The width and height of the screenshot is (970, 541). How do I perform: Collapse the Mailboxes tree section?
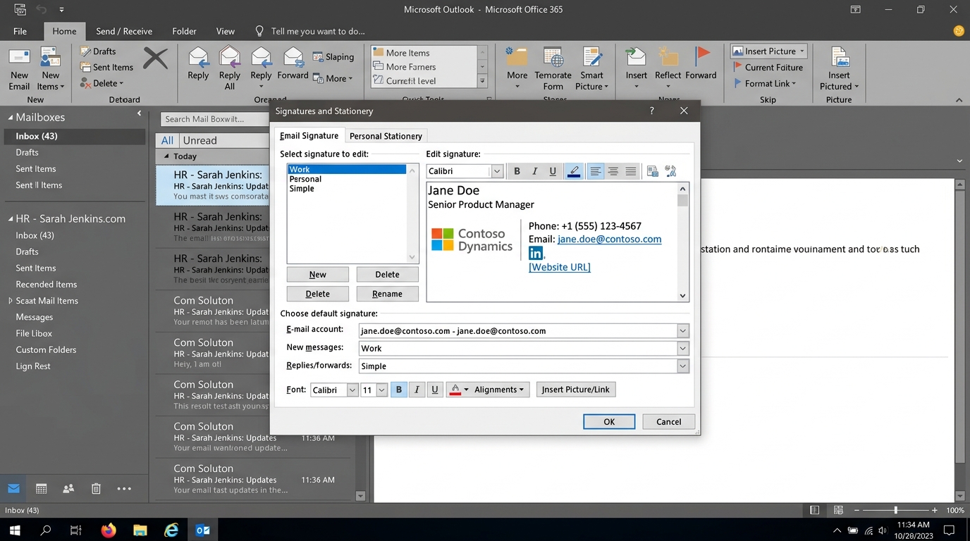[11, 117]
